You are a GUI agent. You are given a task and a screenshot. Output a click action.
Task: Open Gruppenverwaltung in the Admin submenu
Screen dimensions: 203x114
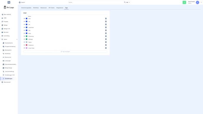click(10, 47)
